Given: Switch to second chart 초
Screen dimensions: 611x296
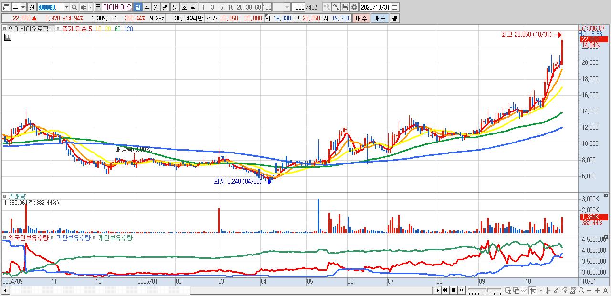Looking at the screenshot, I should tap(184, 7).
